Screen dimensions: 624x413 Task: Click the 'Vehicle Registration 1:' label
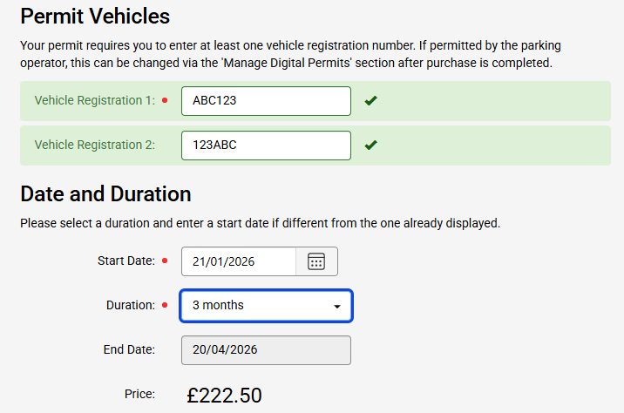(94, 101)
